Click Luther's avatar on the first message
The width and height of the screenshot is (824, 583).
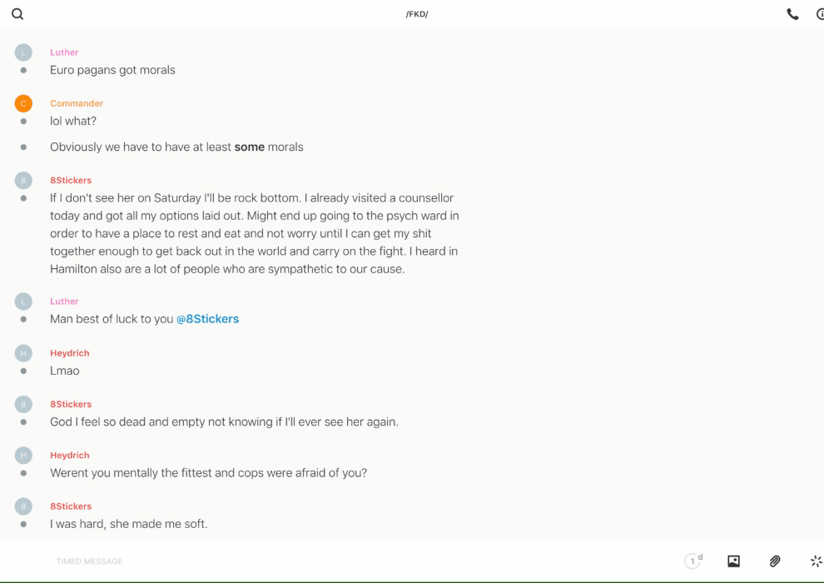click(23, 52)
